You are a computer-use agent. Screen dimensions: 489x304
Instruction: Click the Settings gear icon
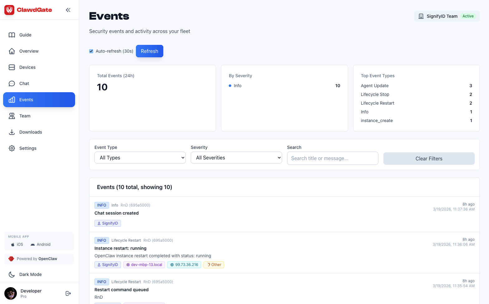[x=12, y=148]
